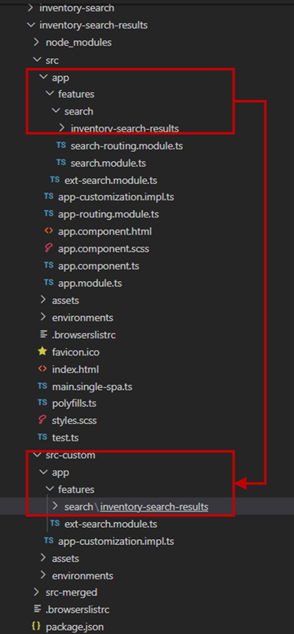This screenshot has height=634, width=294.
Task: Collapse the top-level inventory-search-results project folder
Action: coord(30,25)
